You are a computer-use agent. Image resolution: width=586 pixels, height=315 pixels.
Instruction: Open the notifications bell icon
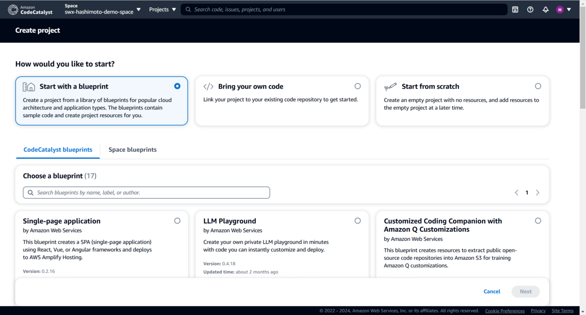[x=545, y=9]
